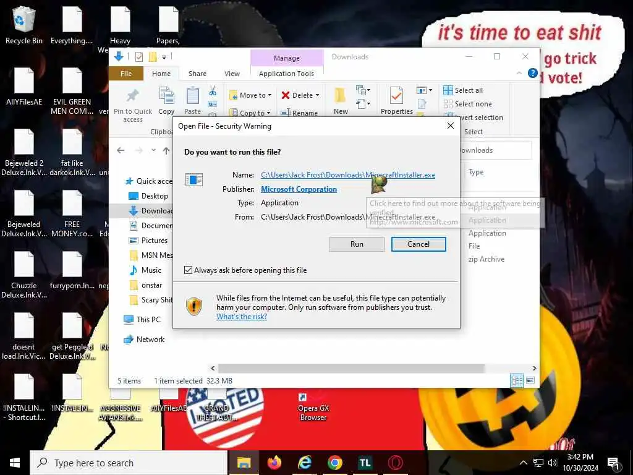The height and width of the screenshot is (475, 633).
Task: Click the Quick Access properties checkmark icon
Action: [x=138, y=57]
